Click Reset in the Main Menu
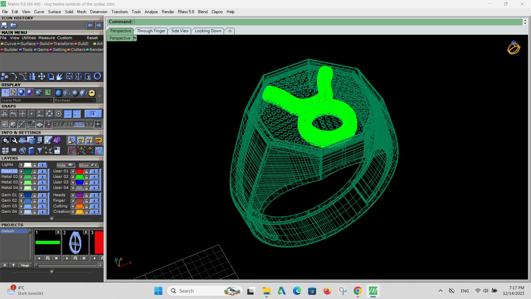The image size is (531, 299). point(92,38)
